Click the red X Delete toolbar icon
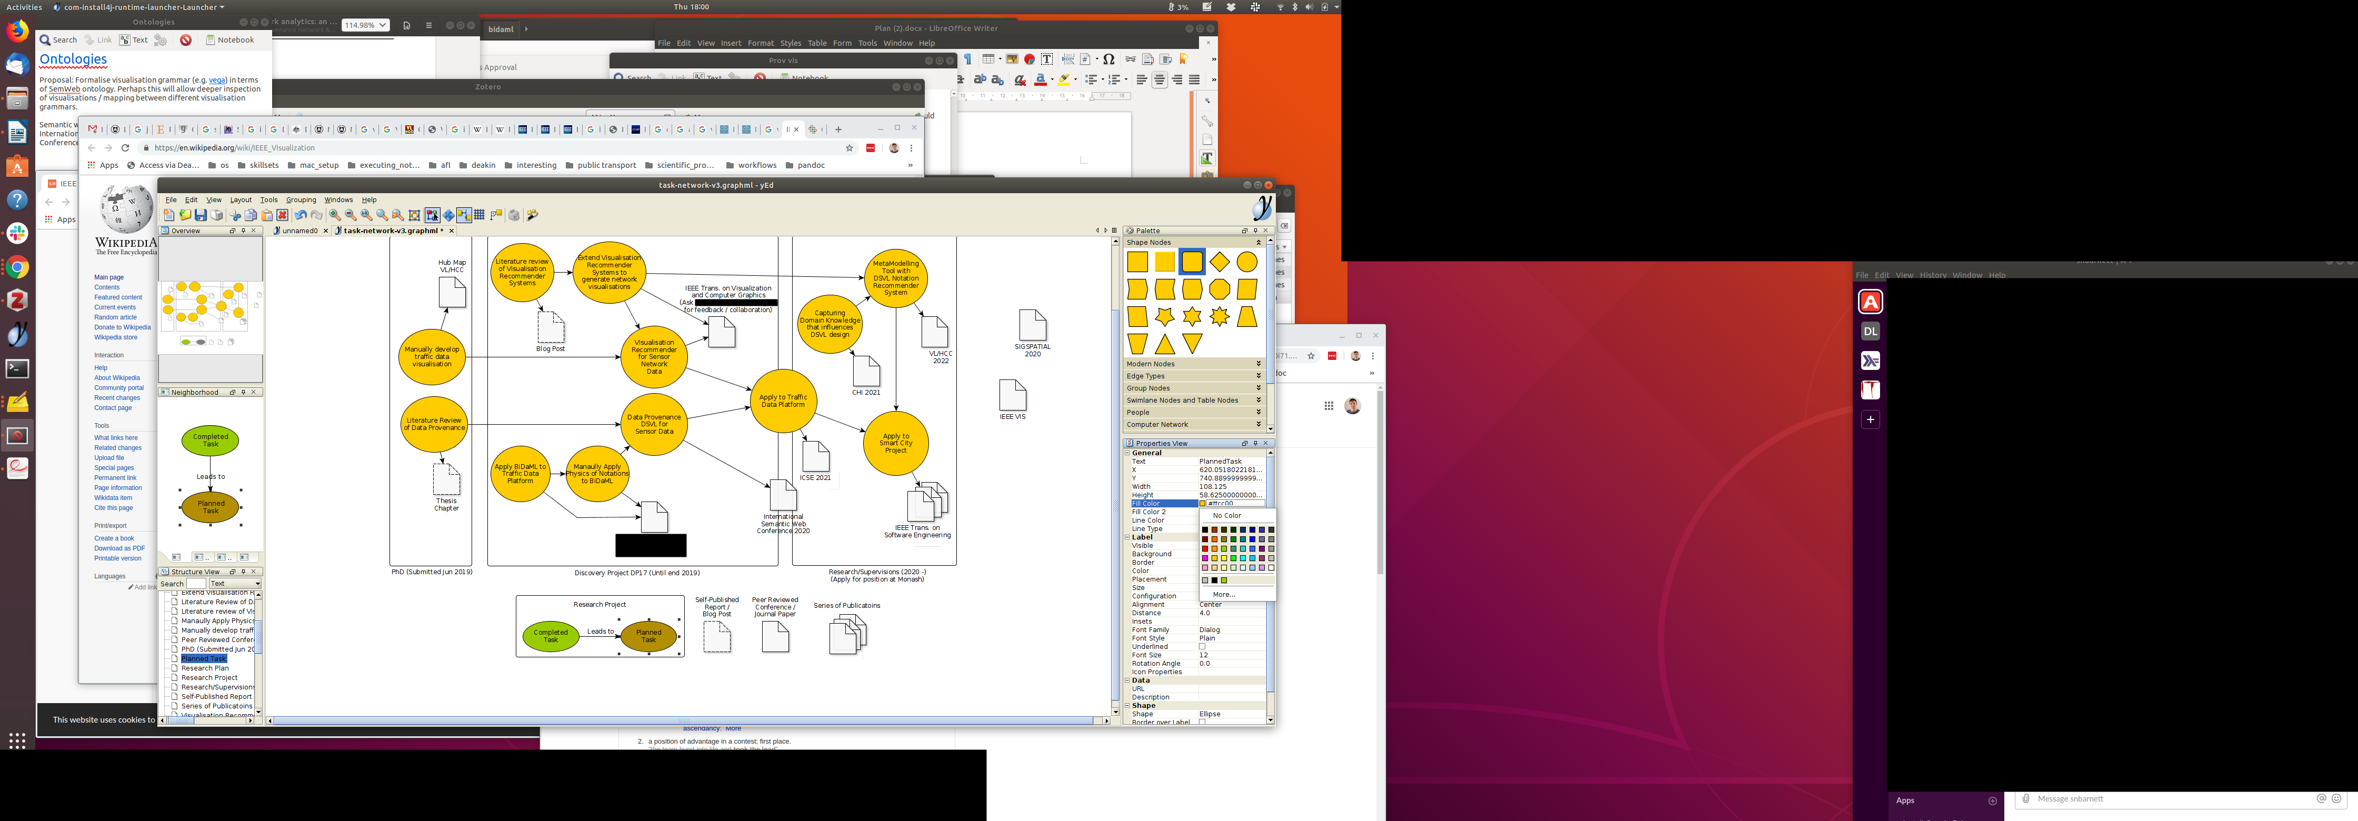Viewport: 2358px width, 821px height. click(283, 215)
